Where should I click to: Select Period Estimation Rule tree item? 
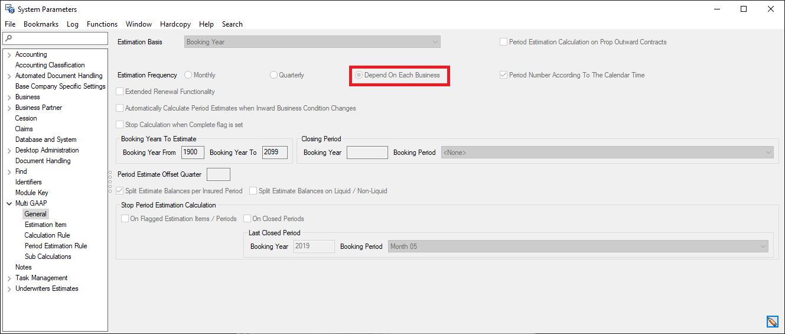pos(56,246)
